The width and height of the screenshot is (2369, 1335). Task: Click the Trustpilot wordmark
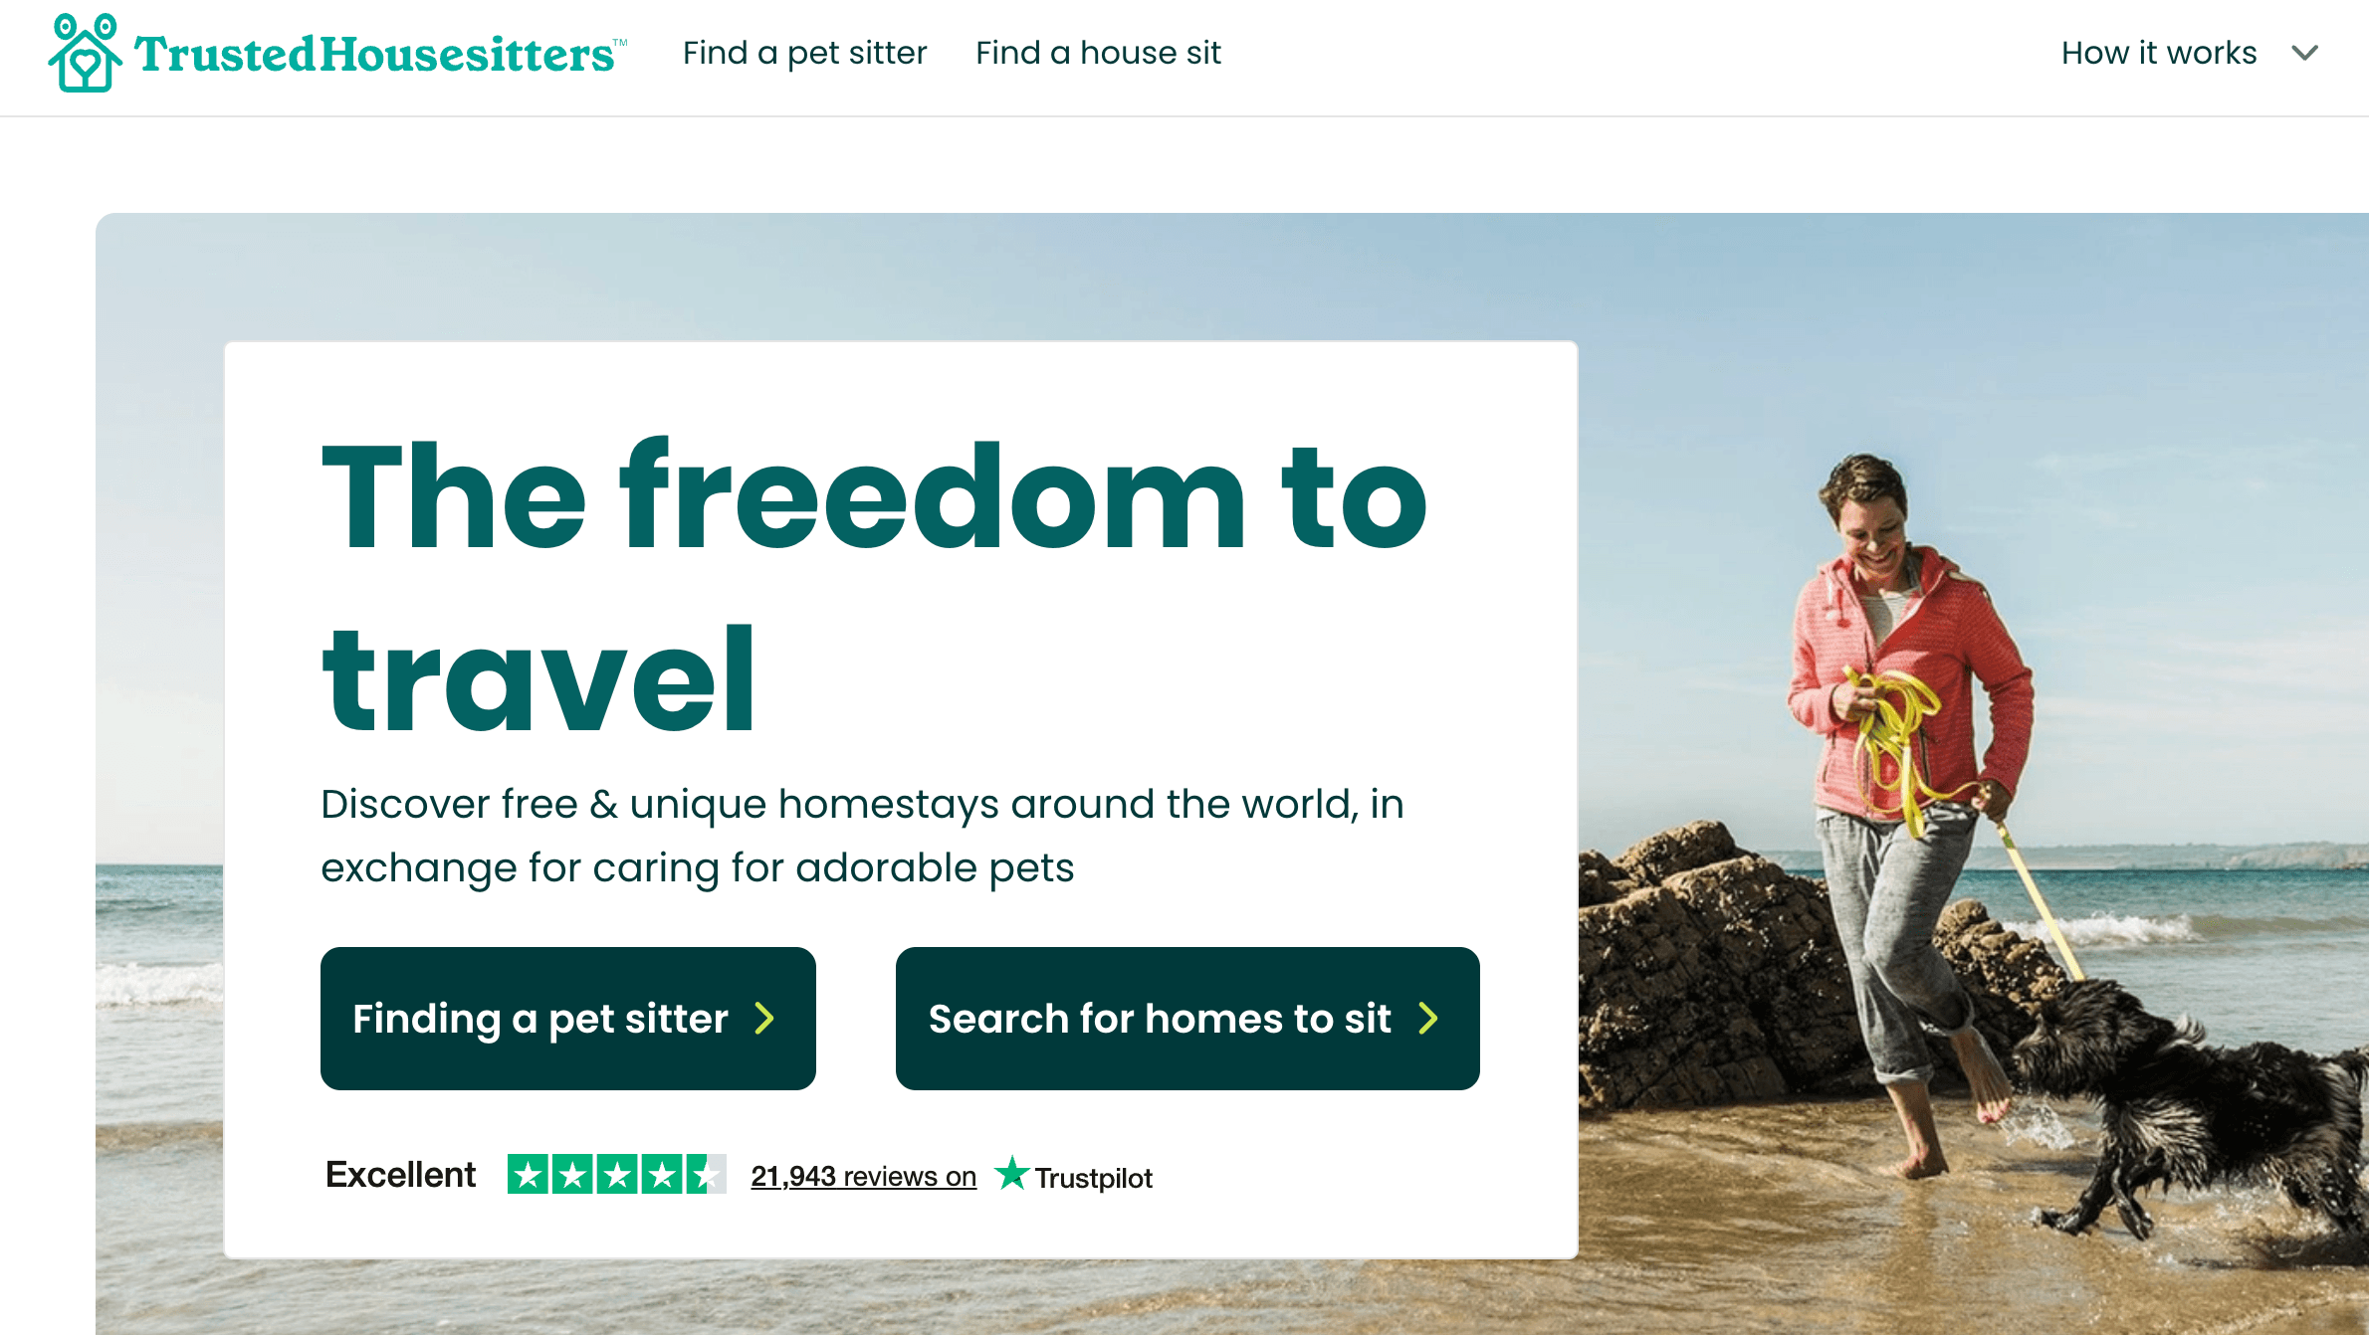(1093, 1178)
